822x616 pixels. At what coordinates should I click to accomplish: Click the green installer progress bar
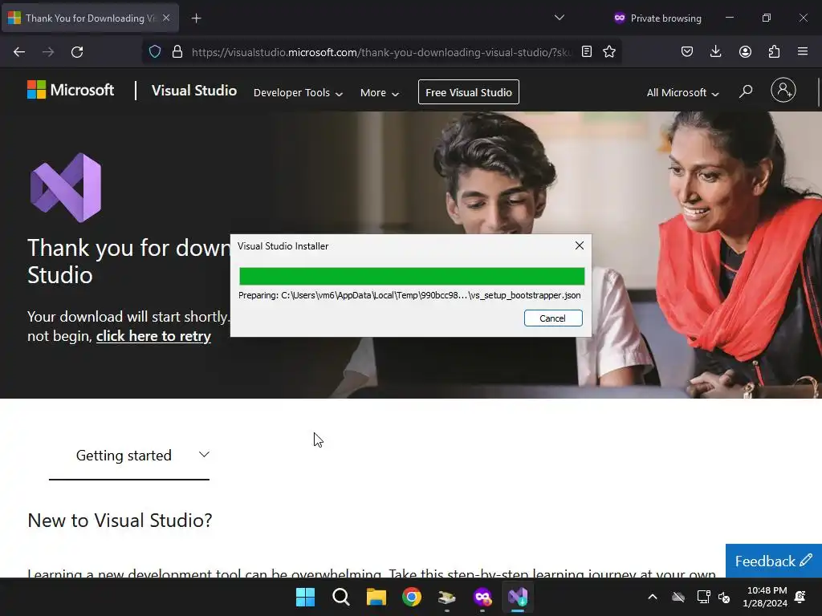(412, 276)
